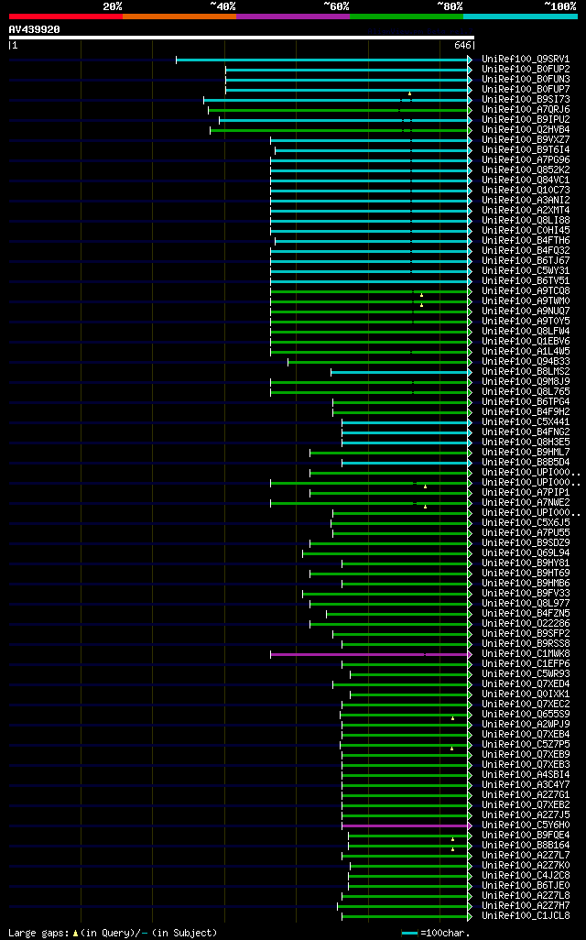Screen dimensions: 586x940
Task: Open the UniRef100_Q69L94 link
Action: tap(526, 553)
